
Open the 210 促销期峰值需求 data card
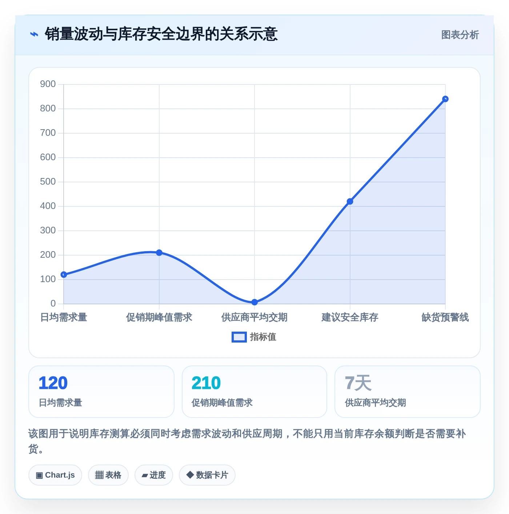pos(254,392)
